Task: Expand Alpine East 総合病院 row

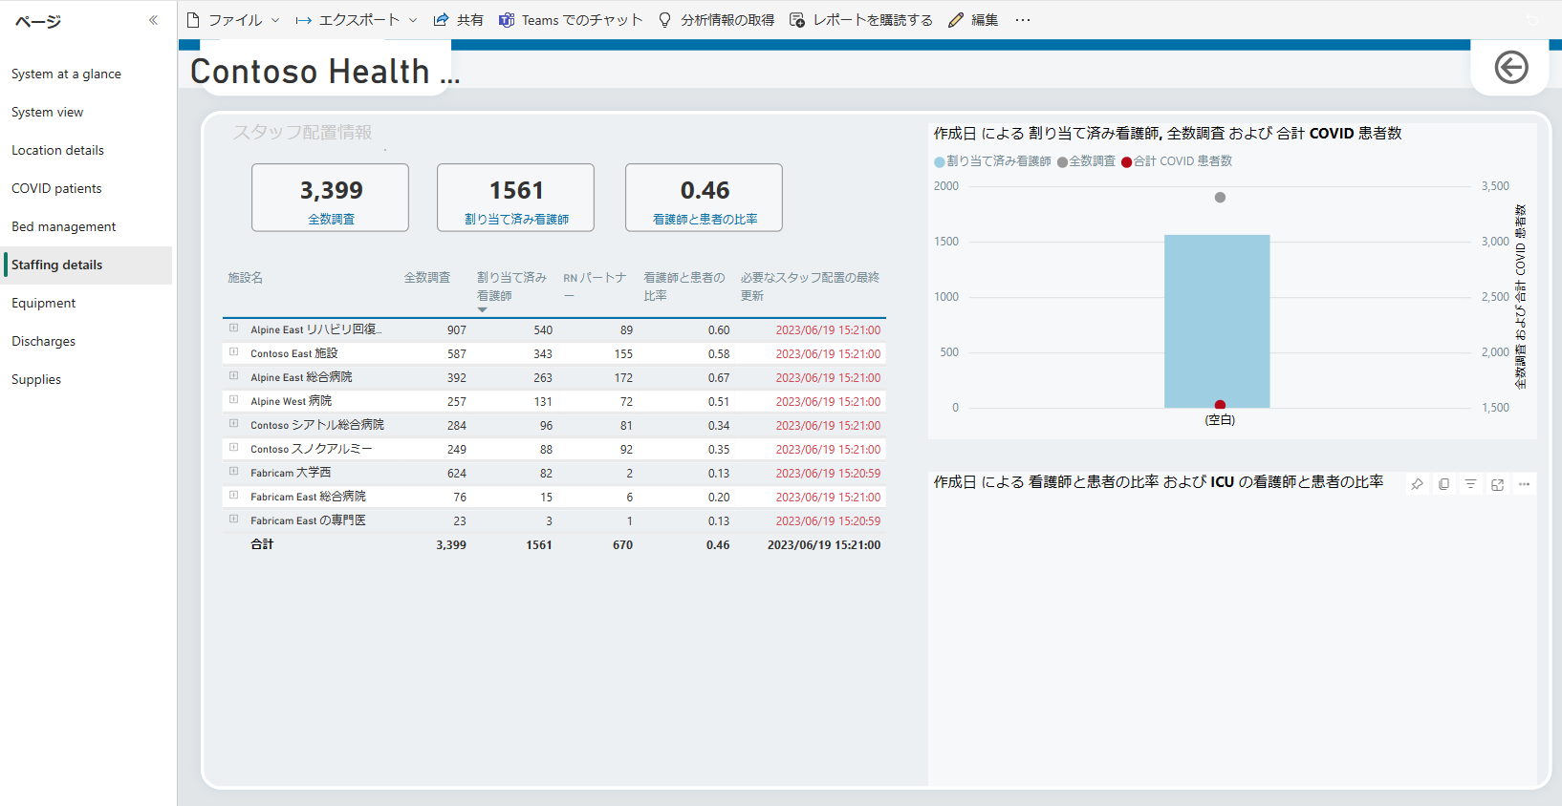Action: 233,375
